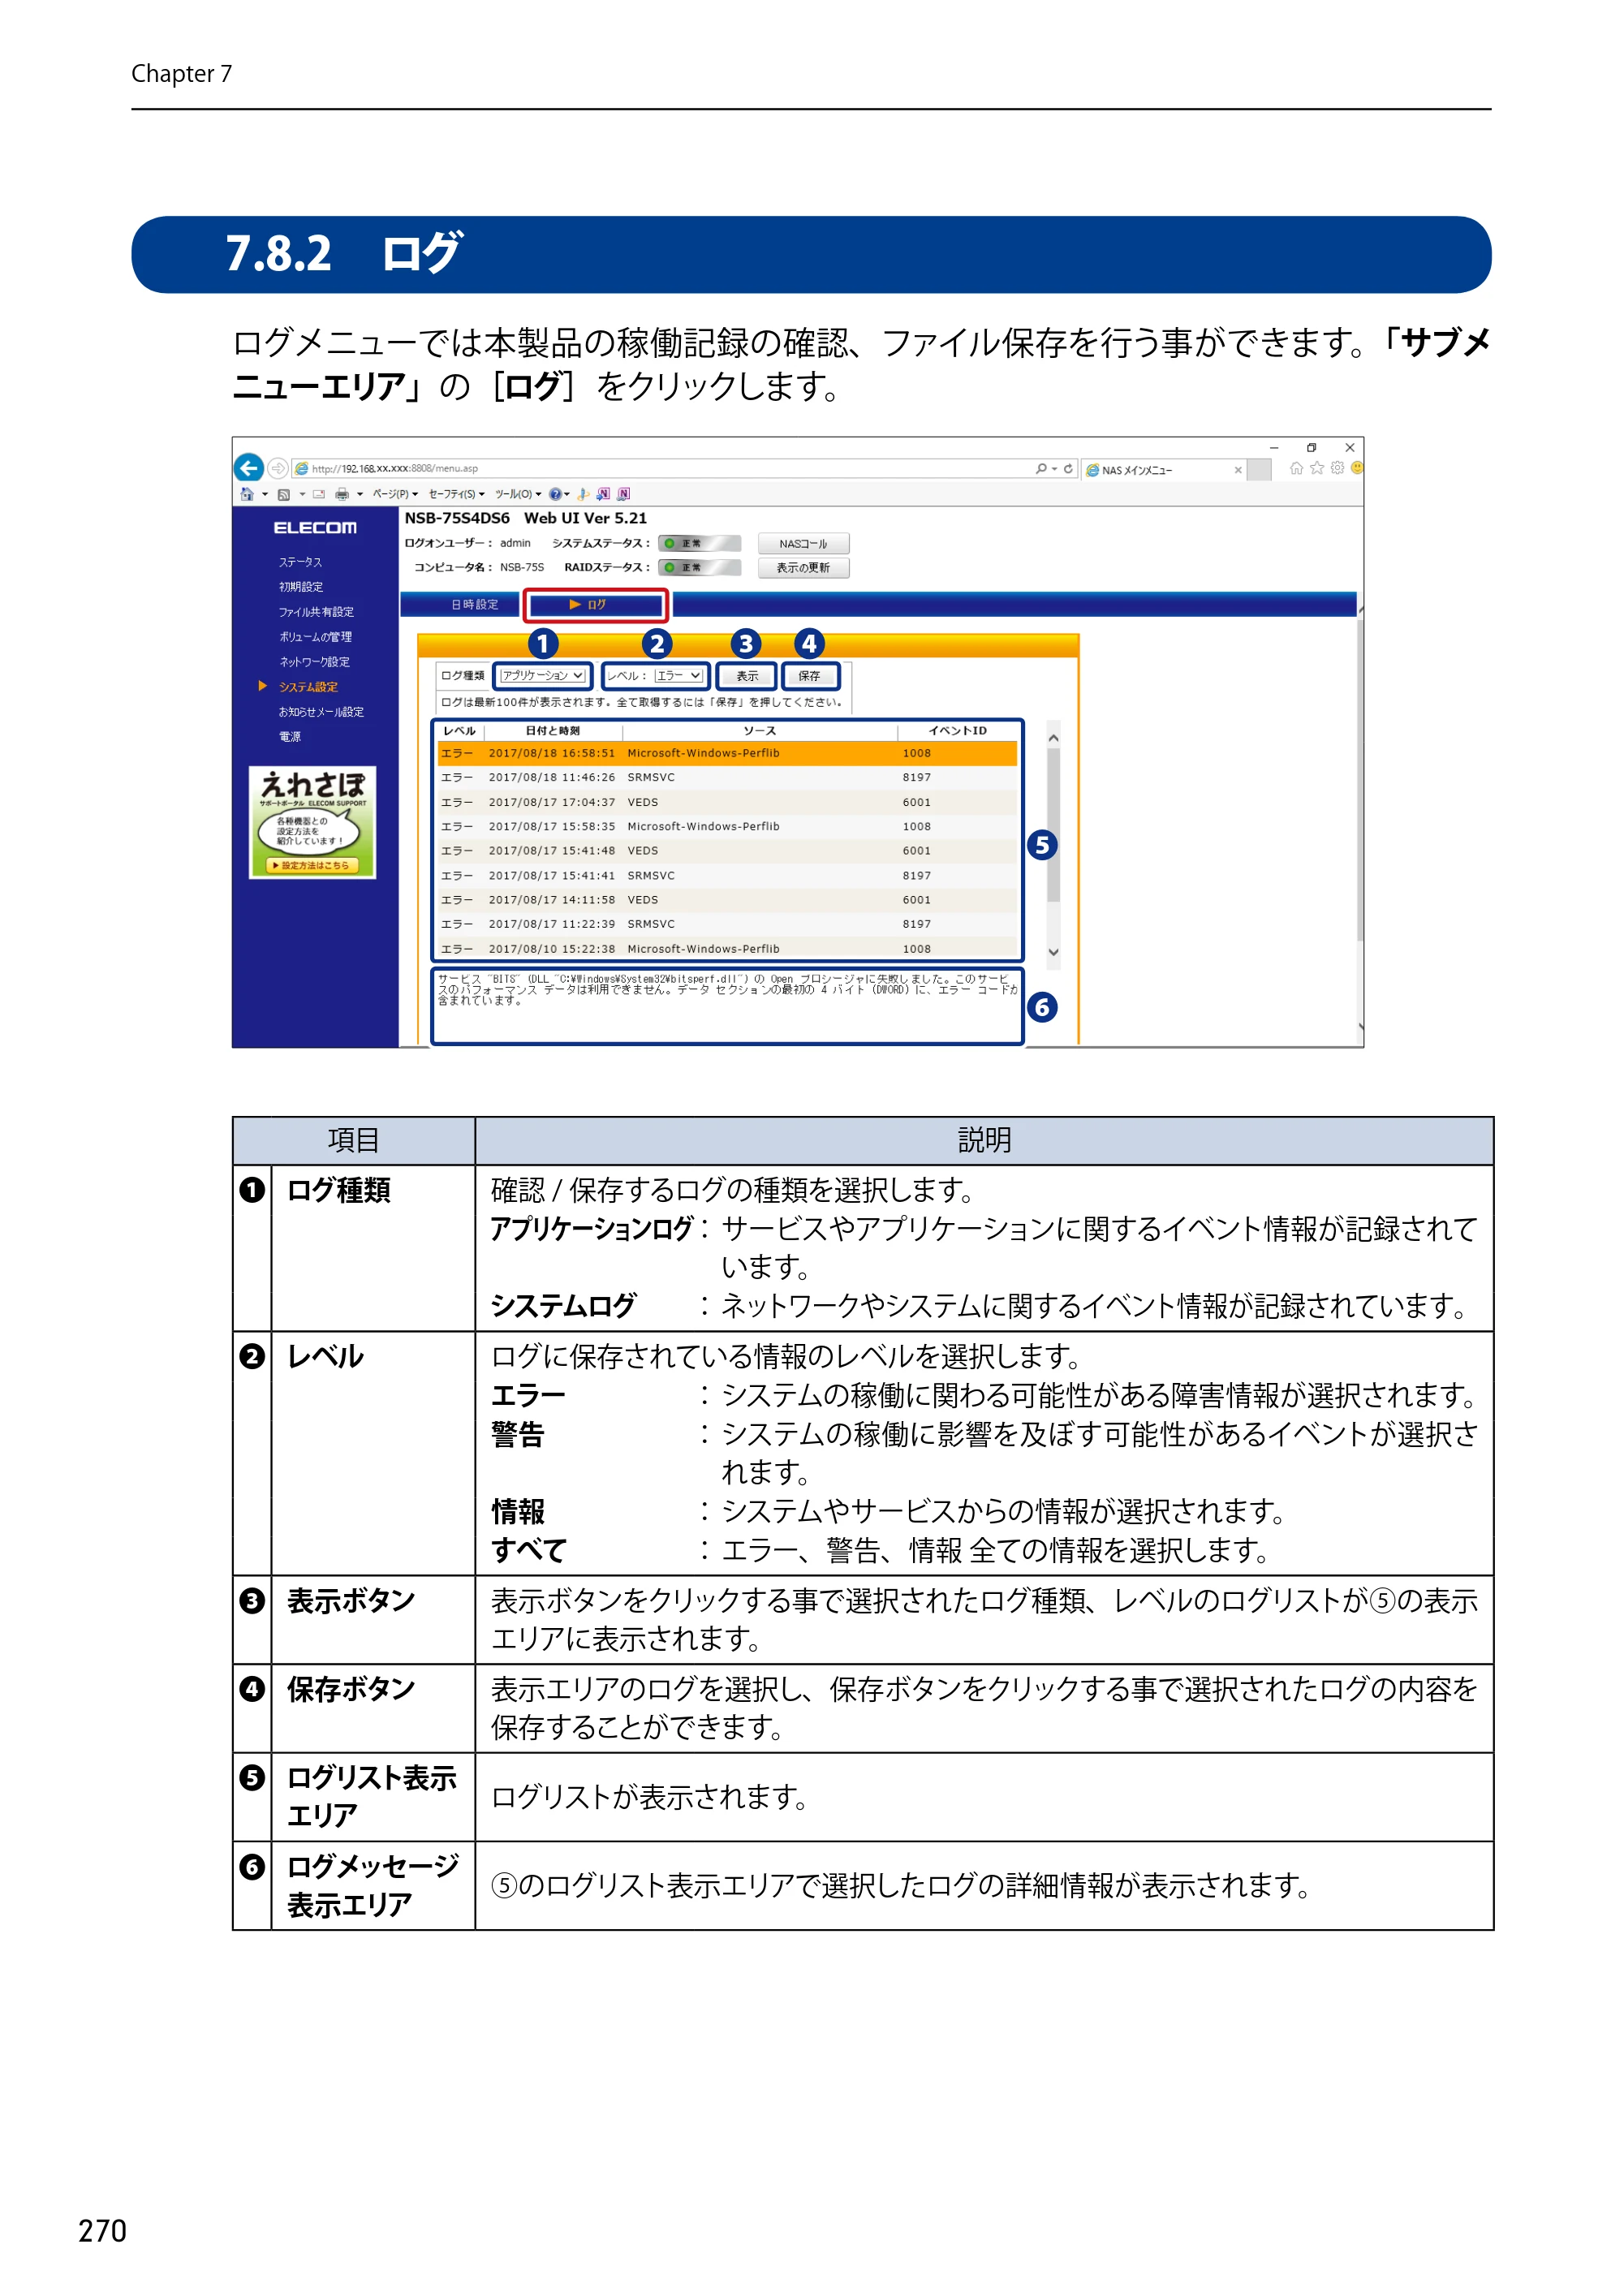Click the smiley feedback icon
The height and width of the screenshot is (2296, 1624).
click(1357, 468)
